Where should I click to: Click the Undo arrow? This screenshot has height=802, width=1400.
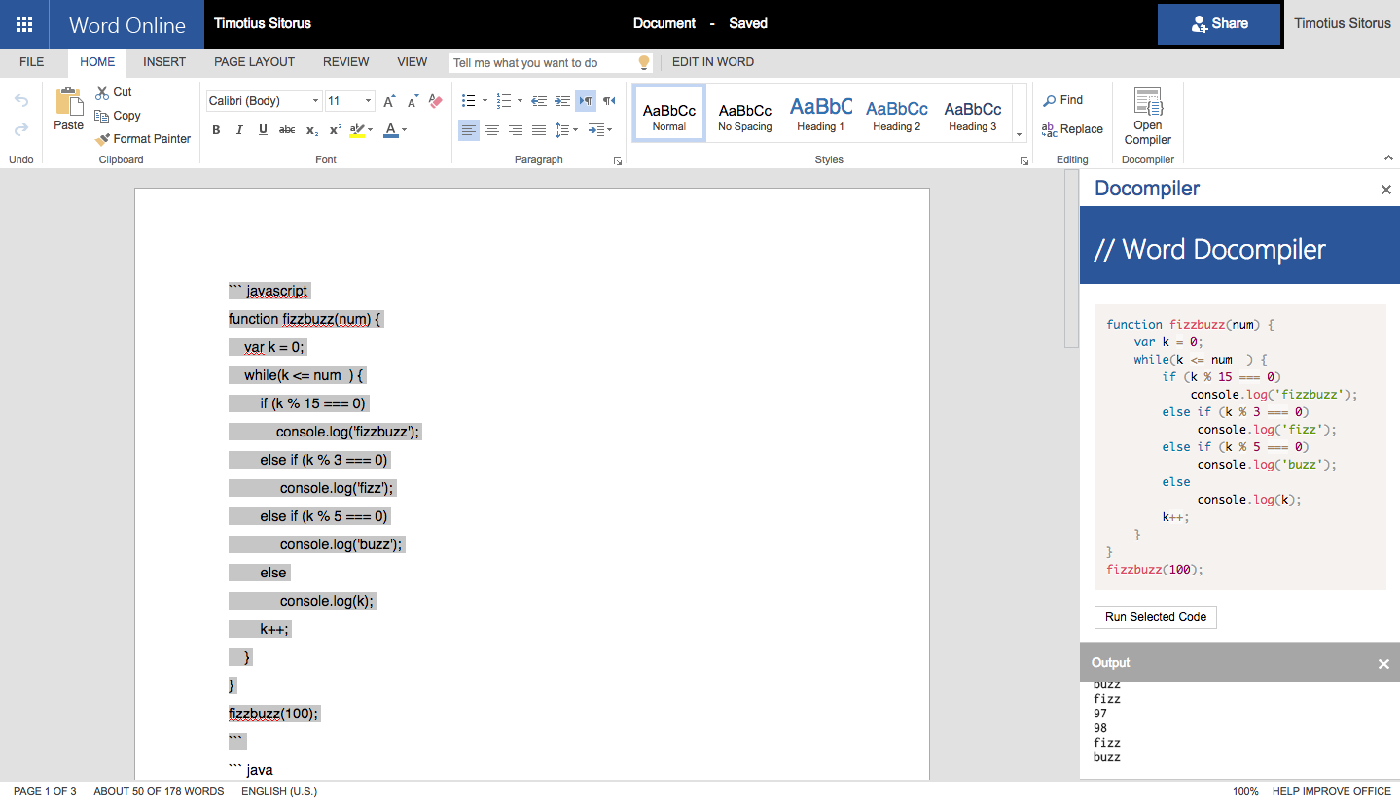coord(20,100)
